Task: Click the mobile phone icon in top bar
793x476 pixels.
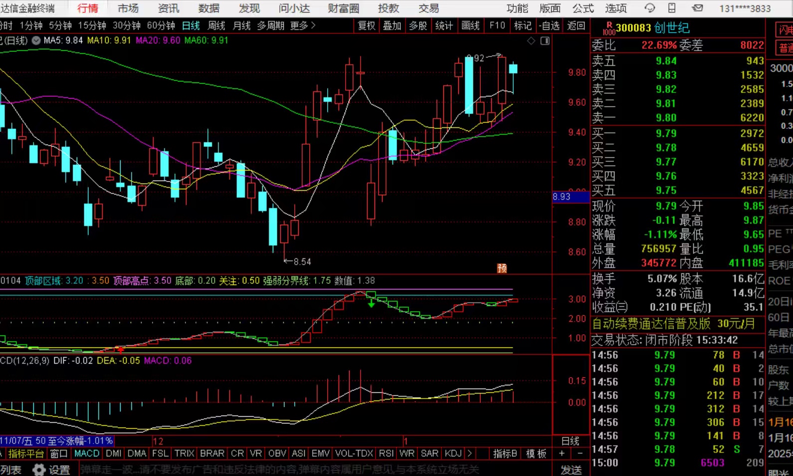Action: [x=672, y=8]
